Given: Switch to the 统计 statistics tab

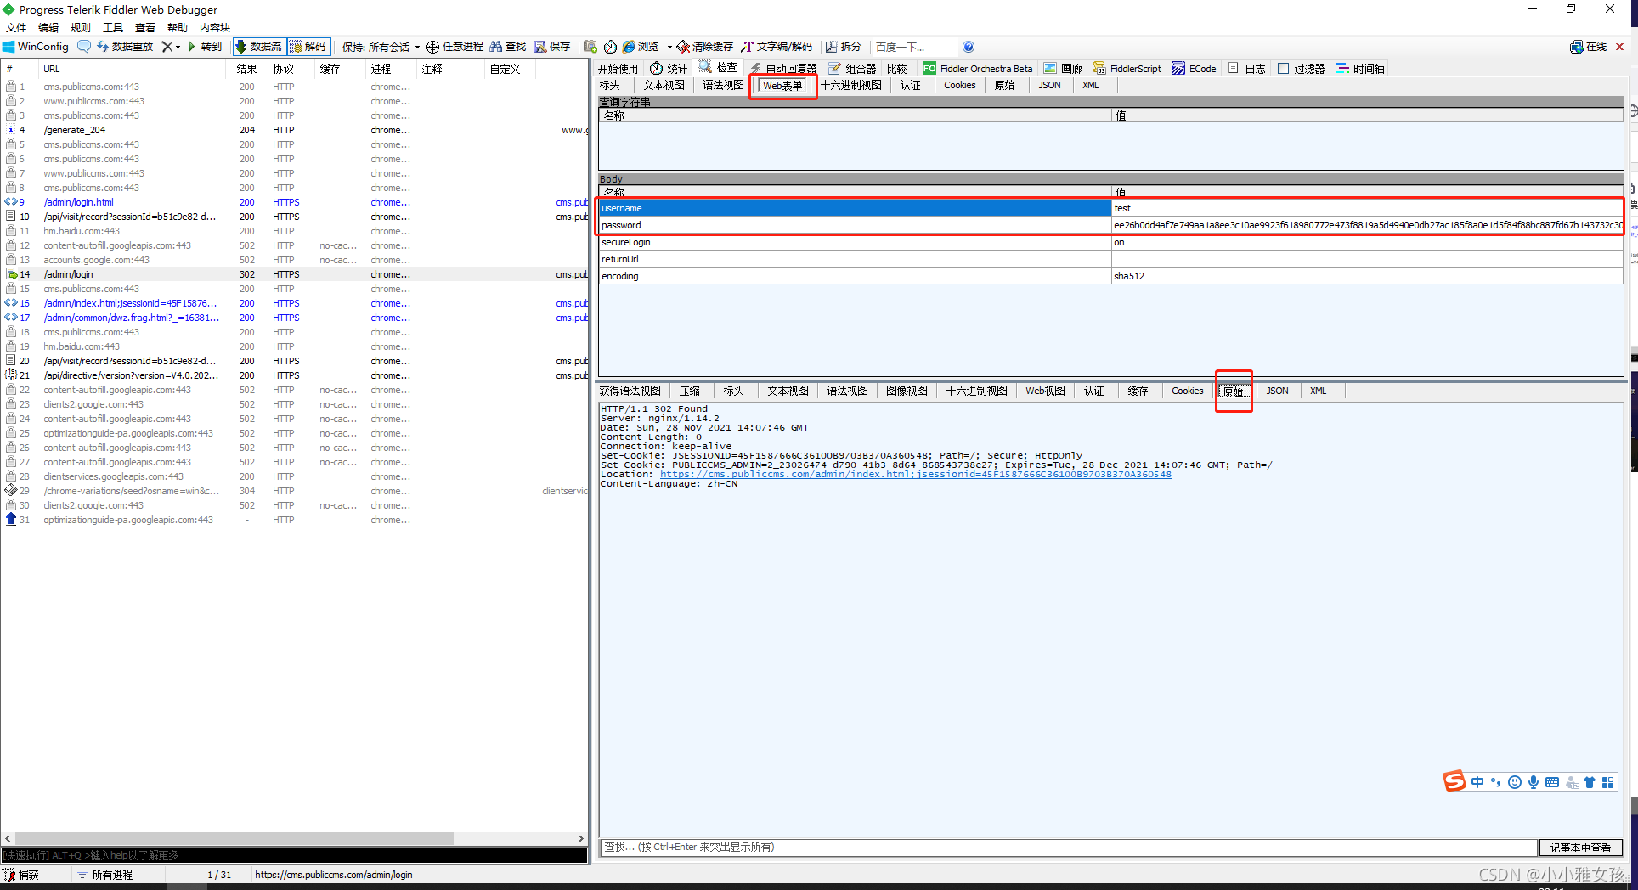Looking at the screenshot, I should point(669,69).
